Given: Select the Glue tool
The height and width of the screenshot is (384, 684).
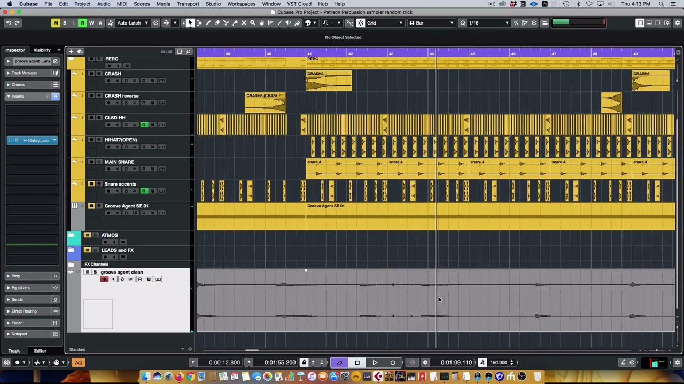Looking at the screenshot, I should (x=235, y=23).
